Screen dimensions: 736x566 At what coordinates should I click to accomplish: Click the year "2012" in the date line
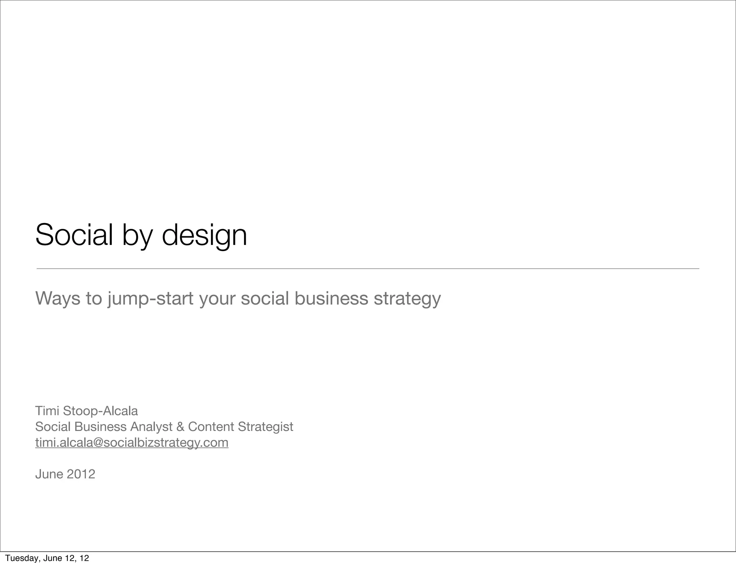pyautogui.click(x=81, y=474)
